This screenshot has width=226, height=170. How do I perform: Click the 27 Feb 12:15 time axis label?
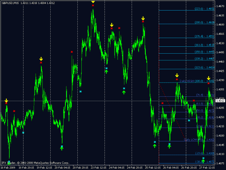pyautogui.click(x=207, y=167)
